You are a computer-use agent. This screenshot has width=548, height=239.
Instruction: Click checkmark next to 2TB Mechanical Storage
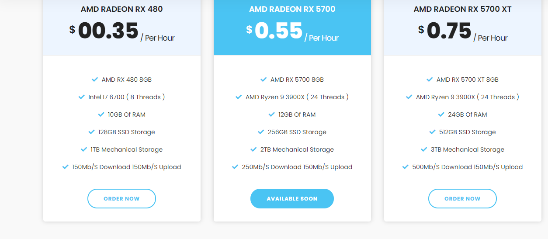coord(253,149)
